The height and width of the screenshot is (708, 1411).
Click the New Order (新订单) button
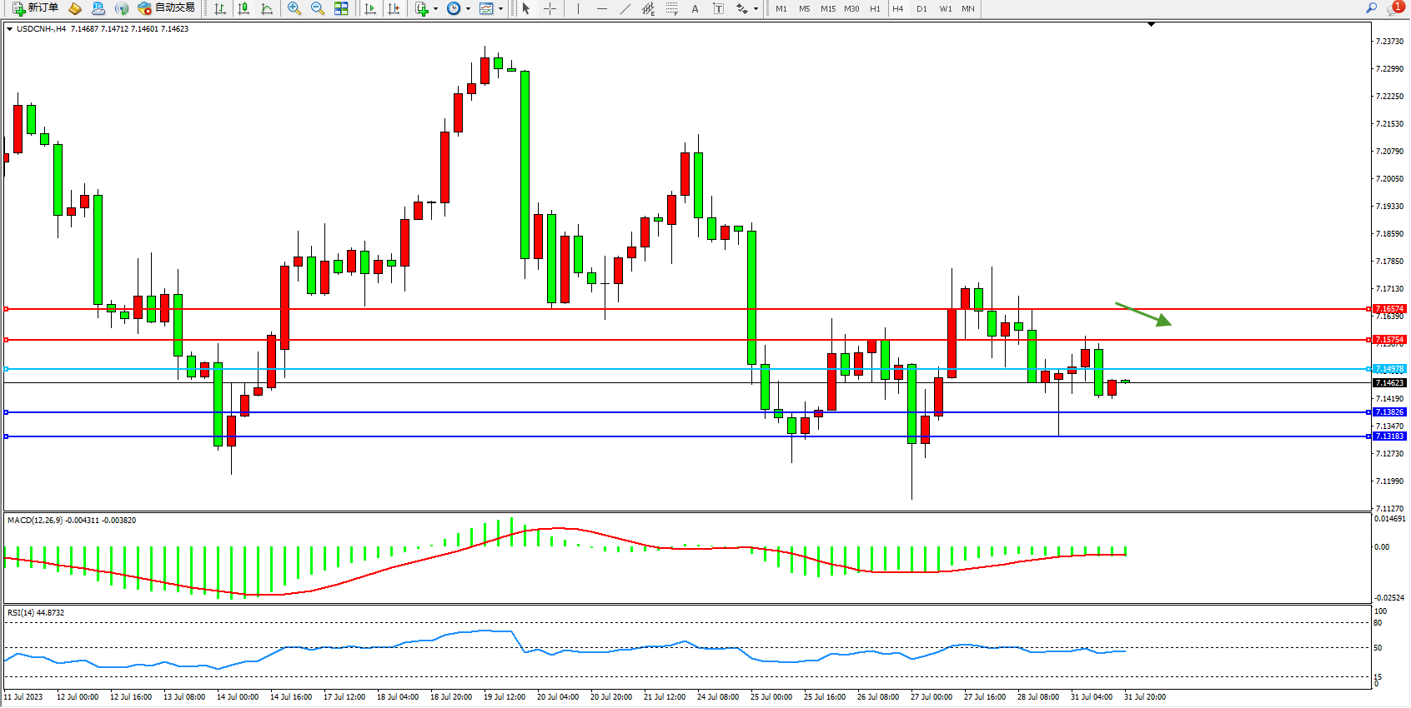(x=35, y=8)
